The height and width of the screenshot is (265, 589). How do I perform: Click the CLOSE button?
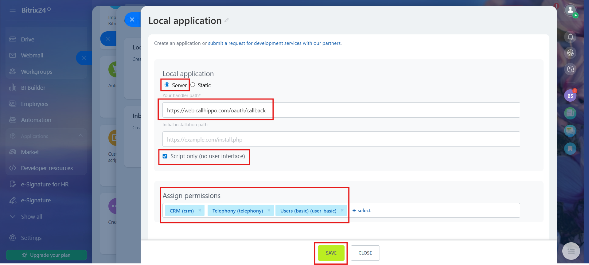365,253
